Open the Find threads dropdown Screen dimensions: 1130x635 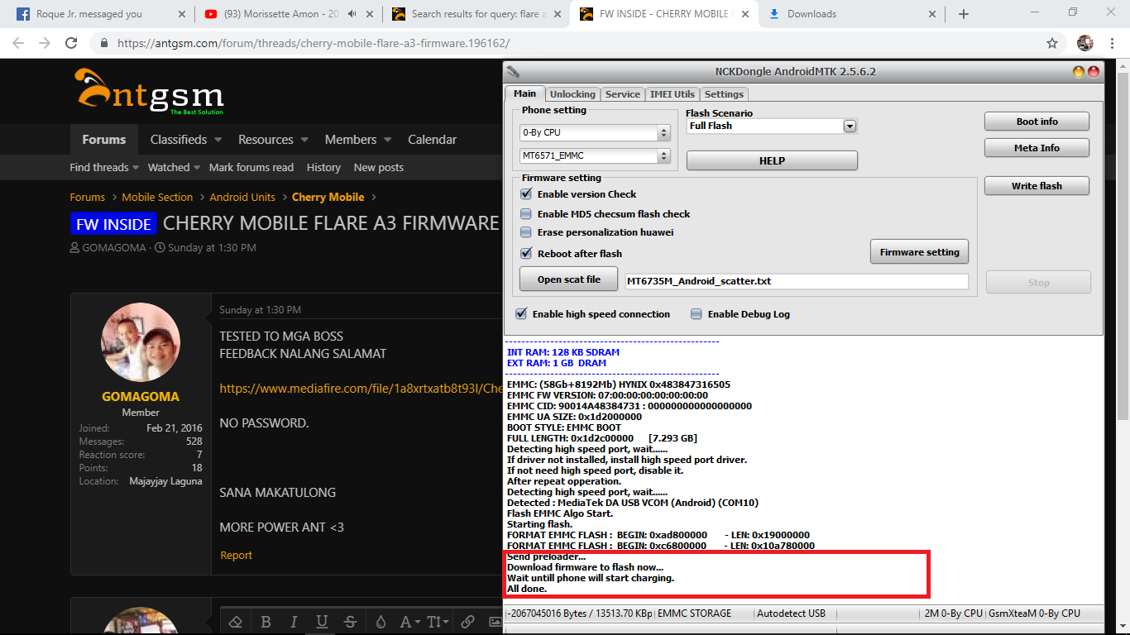tap(104, 167)
